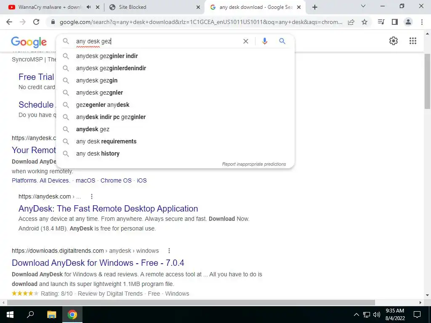Open the Platforms. All Devices. link

click(41, 180)
